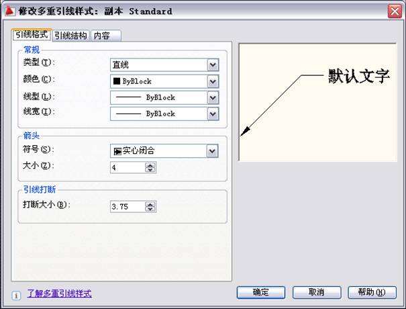Click the 默认文字 preview text

point(359,76)
